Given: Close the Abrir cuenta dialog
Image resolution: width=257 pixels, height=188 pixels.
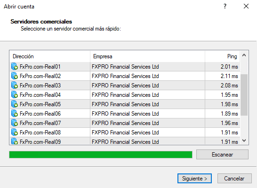Looking at the screenshot, I should click(x=246, y=7).
